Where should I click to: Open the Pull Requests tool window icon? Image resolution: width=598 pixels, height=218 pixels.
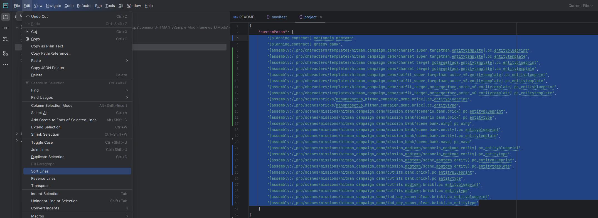[x=6, y=39]
